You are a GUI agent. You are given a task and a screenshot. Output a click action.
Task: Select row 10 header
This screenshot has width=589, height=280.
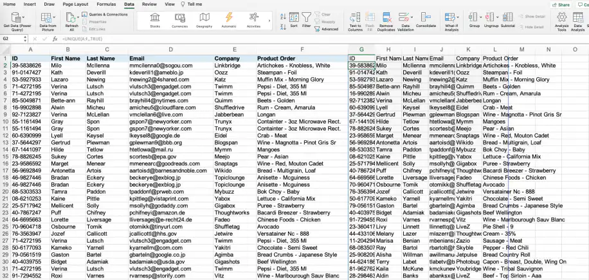(x=5, y=122)
